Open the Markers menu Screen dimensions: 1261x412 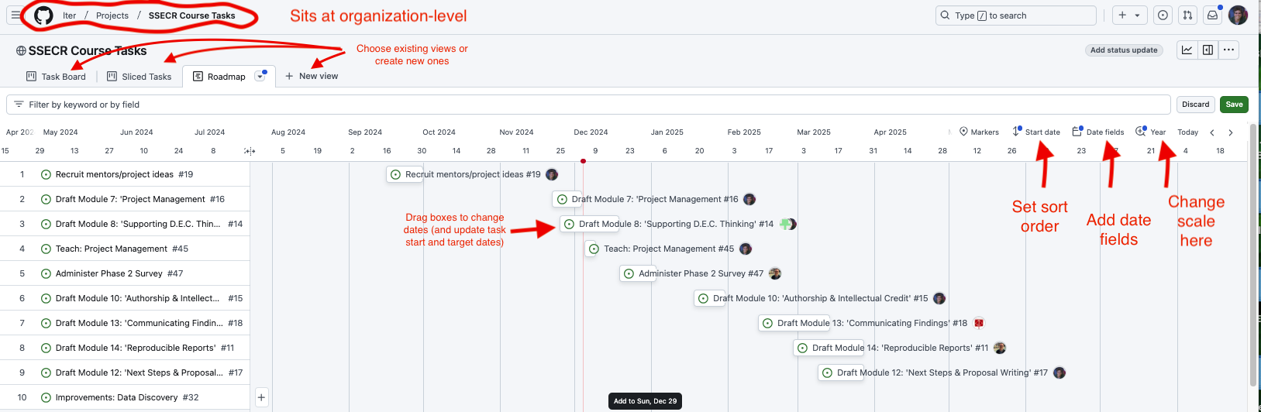(x=979, y=132)
